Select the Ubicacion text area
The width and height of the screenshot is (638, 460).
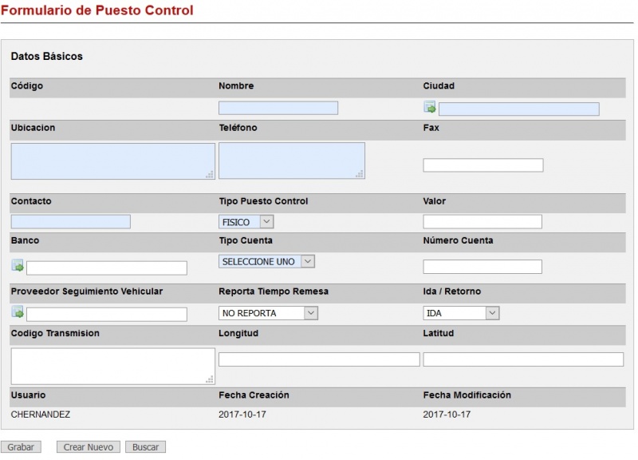112,161
